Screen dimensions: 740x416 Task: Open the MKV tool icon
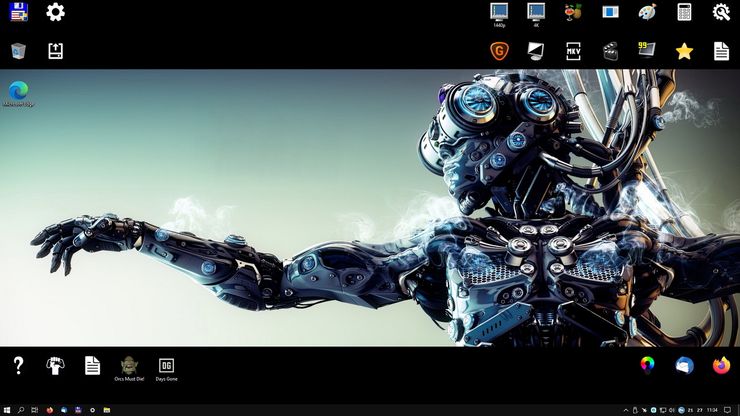pos(573,51)
